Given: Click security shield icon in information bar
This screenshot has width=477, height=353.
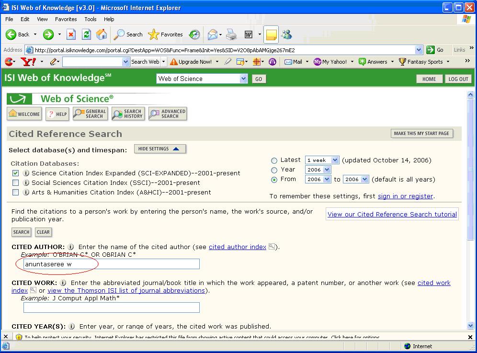Looking at the screenshot, I should point(19,337).
